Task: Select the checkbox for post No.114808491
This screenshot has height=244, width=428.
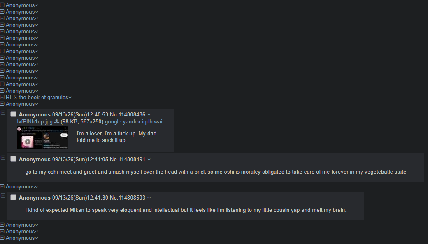Action: (x=13, y=159)
